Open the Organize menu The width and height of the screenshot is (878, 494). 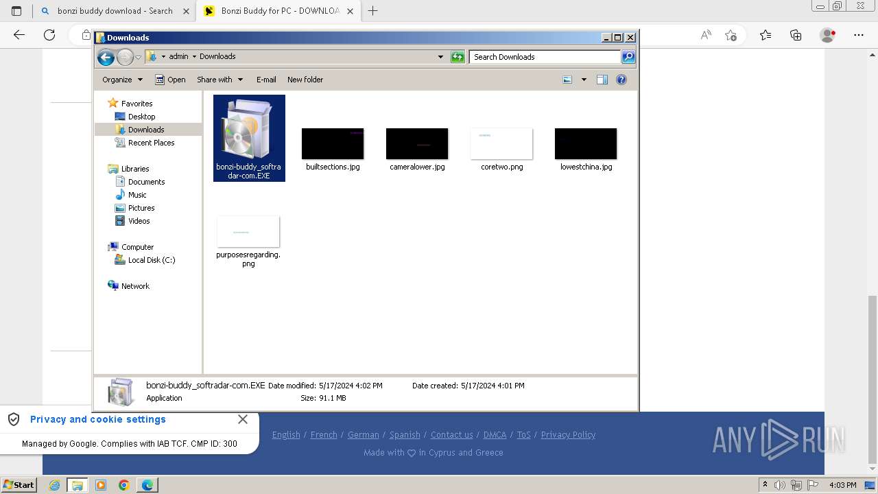tap(122, 80)
